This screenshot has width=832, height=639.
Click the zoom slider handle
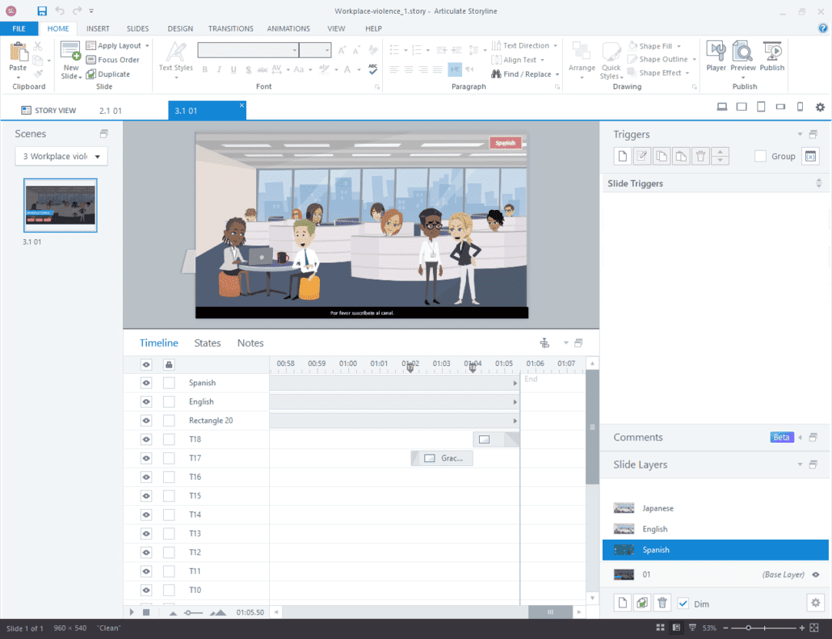tap(748, 628)
